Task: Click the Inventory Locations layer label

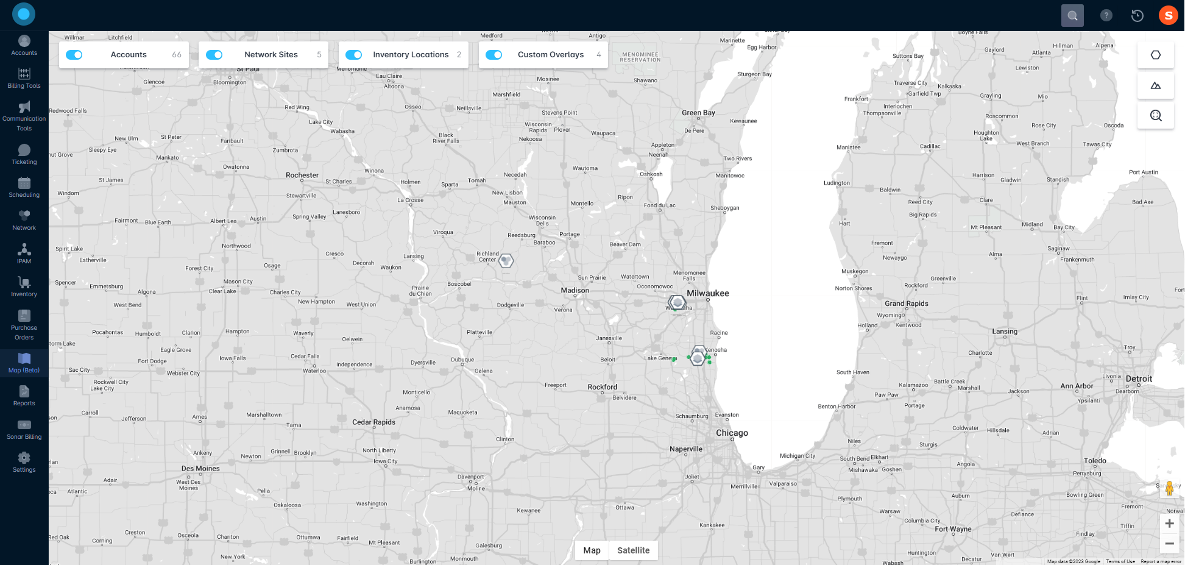Action: [x=411, y=55]
